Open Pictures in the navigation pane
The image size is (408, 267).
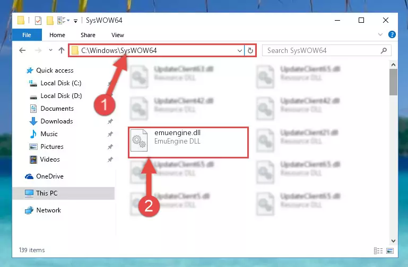coord(52,147)
